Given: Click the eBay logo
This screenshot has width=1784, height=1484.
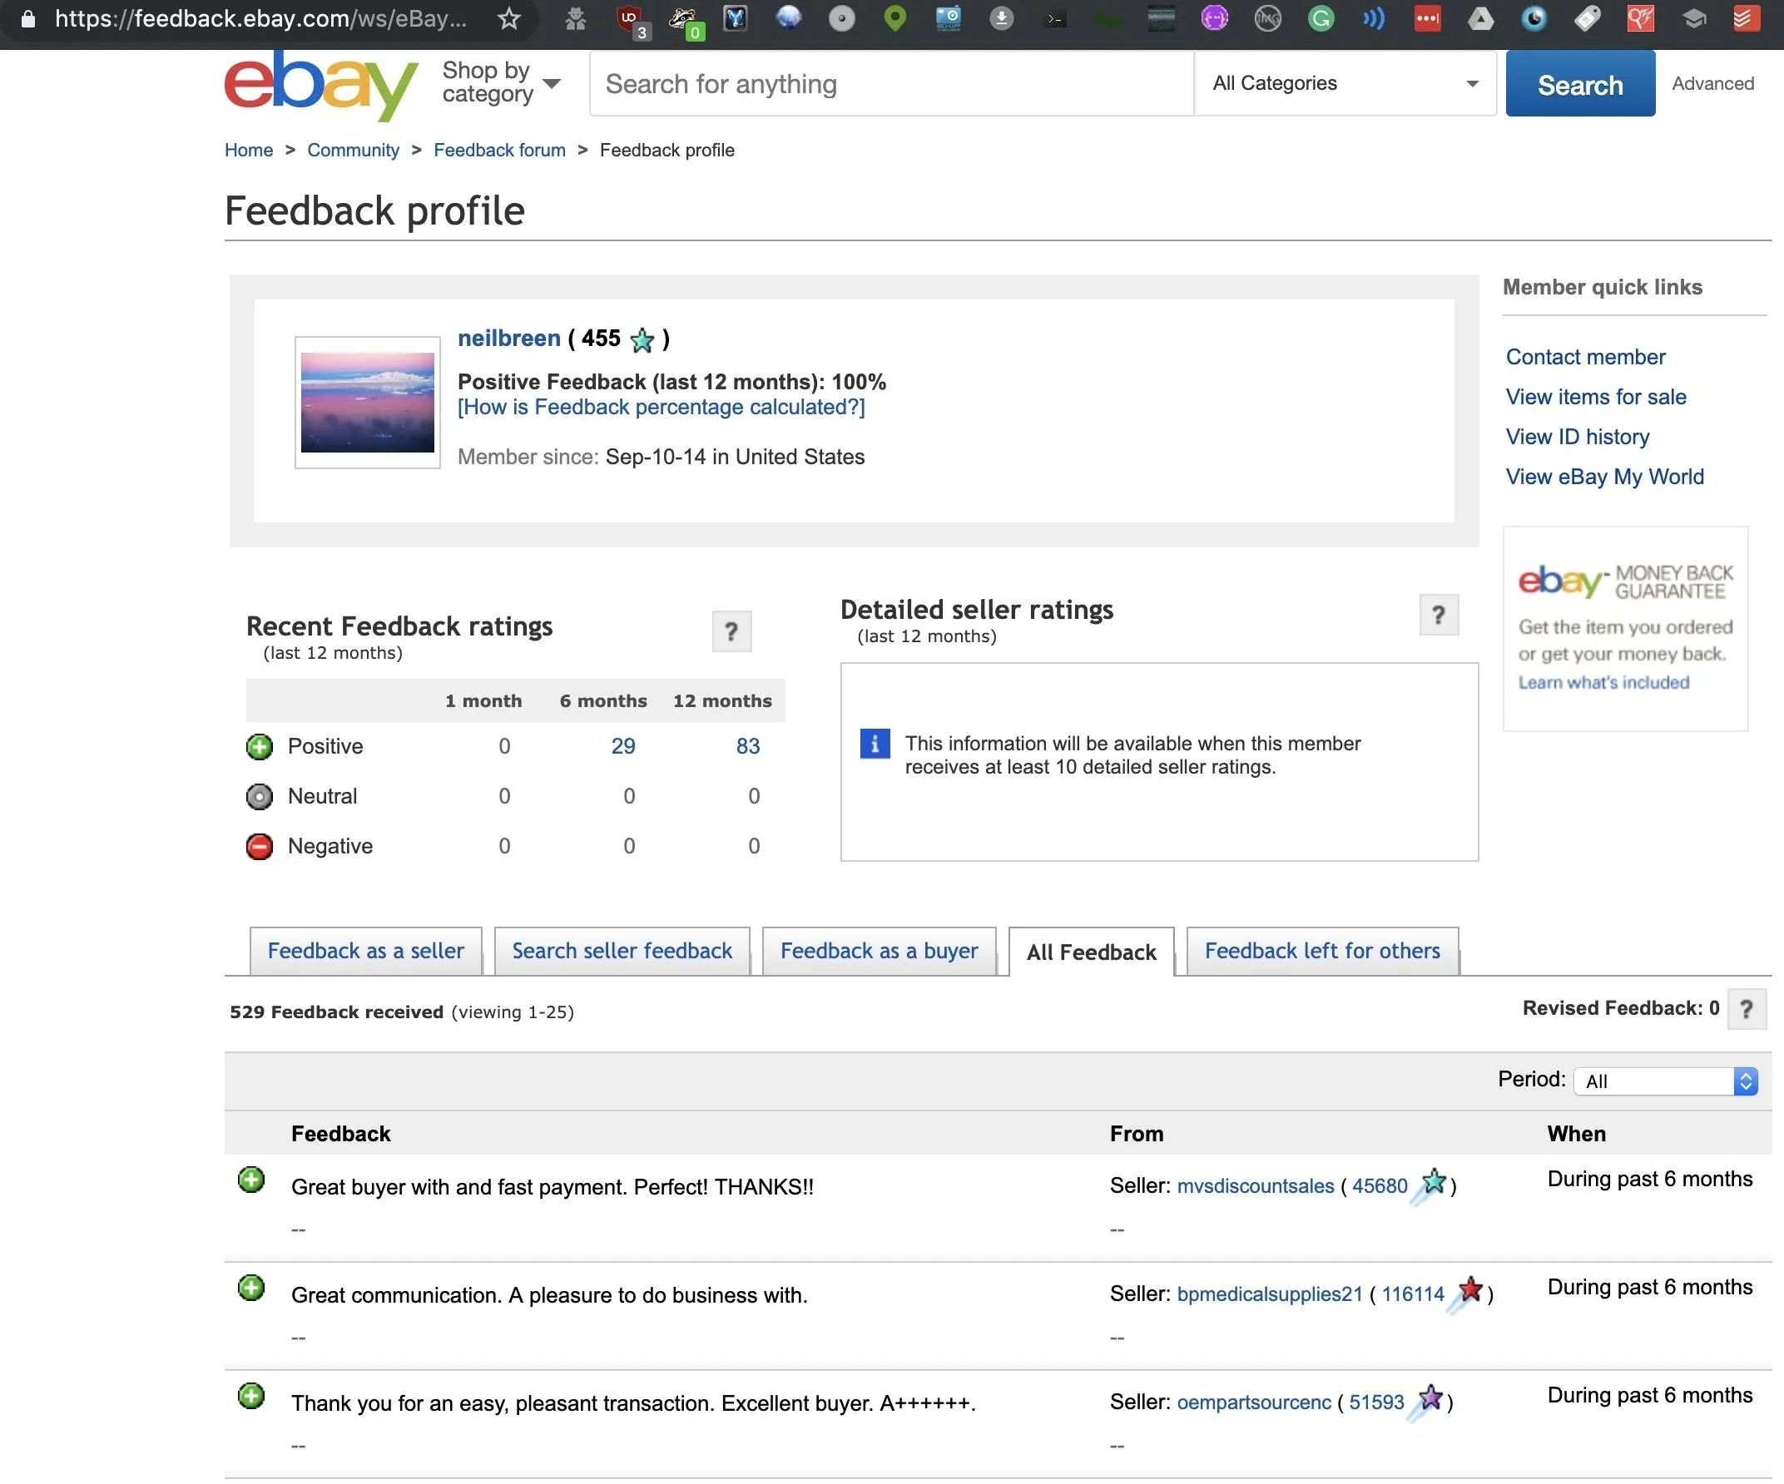Looking at the screenshot, I should [x=320, y=85].
